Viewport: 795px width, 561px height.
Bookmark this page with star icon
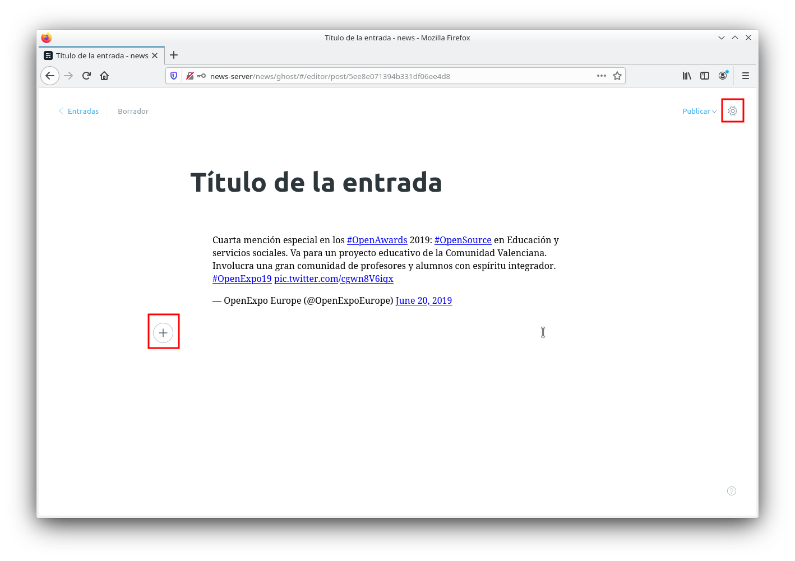(x=617, y=76)
